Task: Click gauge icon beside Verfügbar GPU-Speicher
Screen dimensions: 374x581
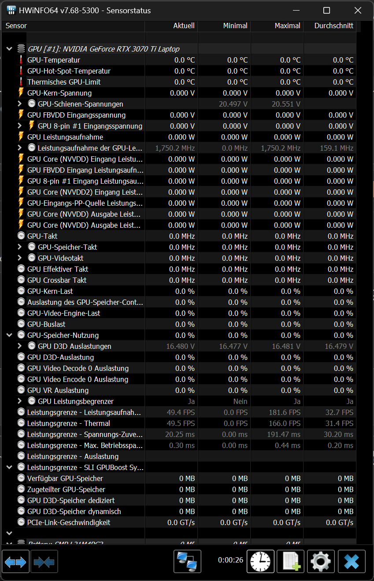Action: coord(21,478)
